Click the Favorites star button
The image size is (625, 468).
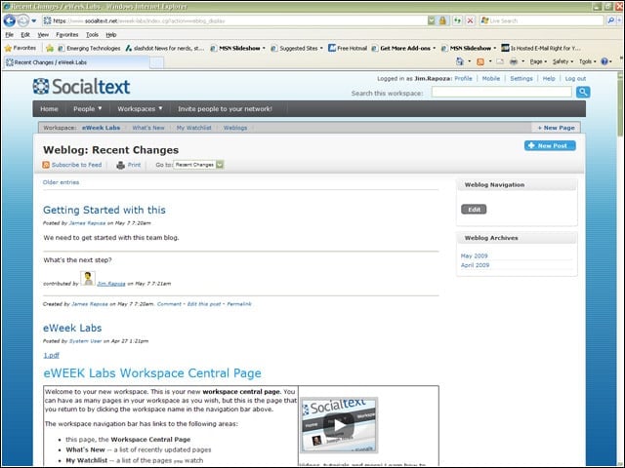click(20, 48)
